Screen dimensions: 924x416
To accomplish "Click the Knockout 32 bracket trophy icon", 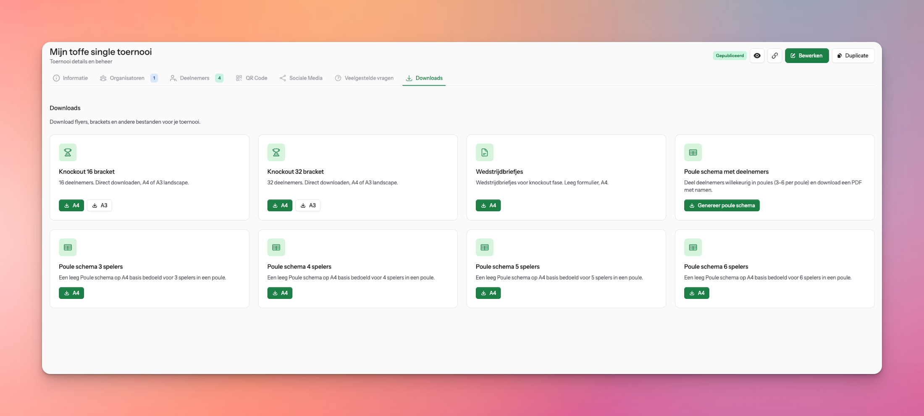I will point(276,152).
